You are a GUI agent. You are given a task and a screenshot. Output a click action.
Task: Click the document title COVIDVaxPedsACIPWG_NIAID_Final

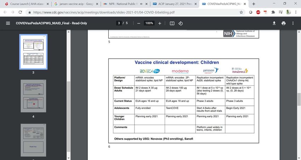point(51,23)
